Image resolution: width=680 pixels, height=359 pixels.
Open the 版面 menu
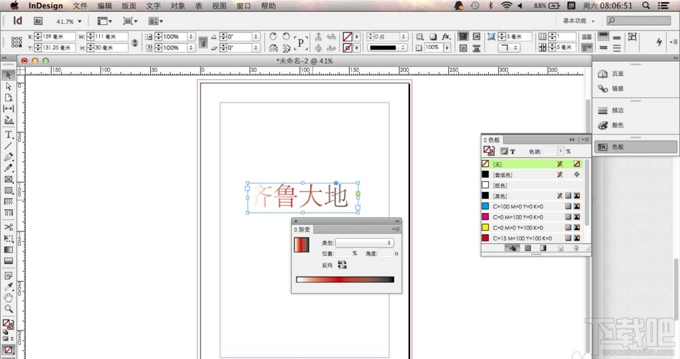point(129,5)
